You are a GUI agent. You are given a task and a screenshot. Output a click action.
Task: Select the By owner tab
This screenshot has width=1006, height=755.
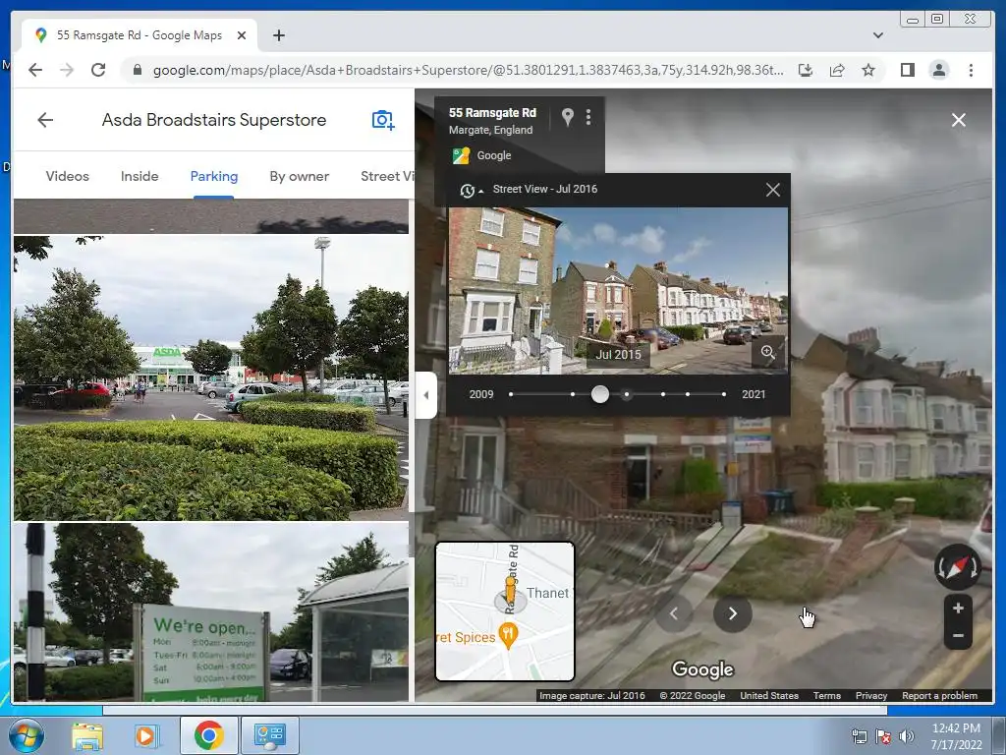click(x=299, y=176)
